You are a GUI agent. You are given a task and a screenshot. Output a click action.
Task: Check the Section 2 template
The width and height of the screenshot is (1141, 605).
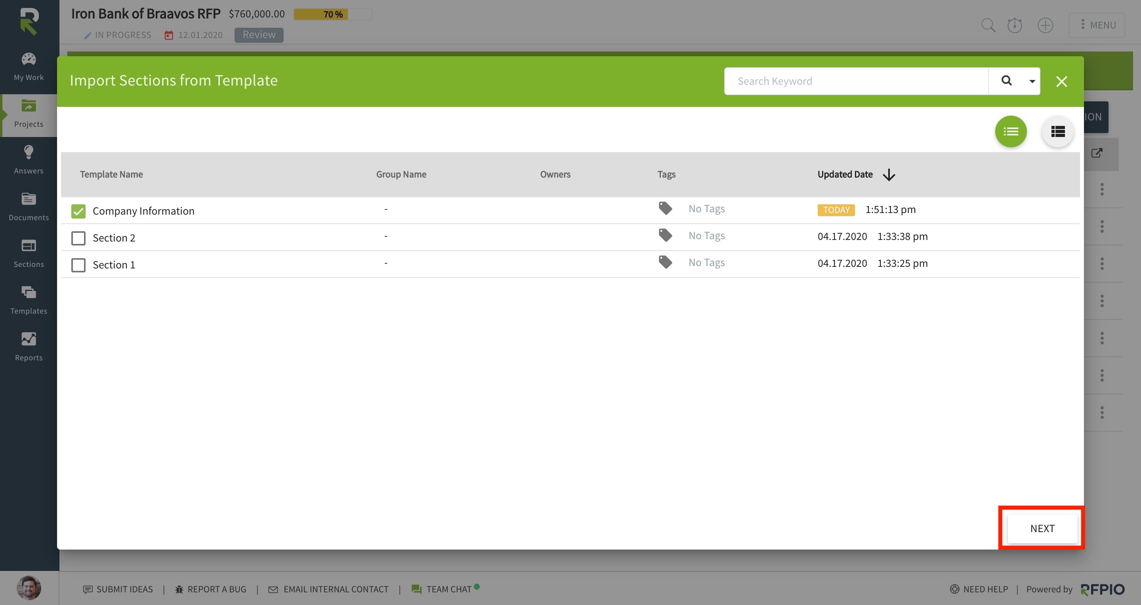pos(78,238)
